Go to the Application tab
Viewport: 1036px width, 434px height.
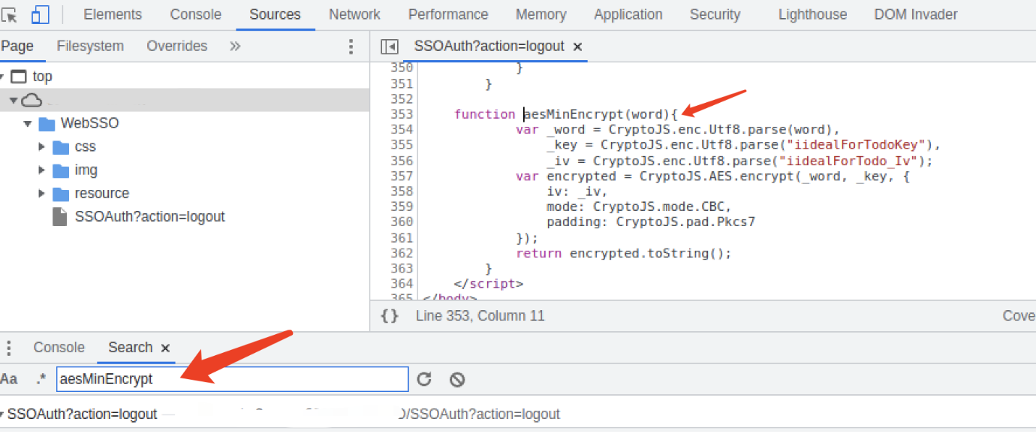(x=628, y=14)
